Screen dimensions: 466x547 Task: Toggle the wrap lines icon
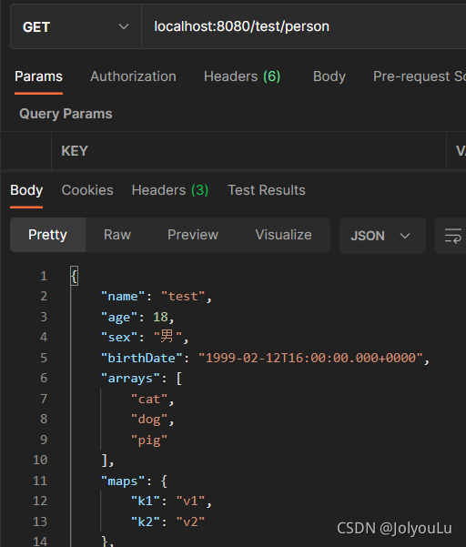pos(452,236)
